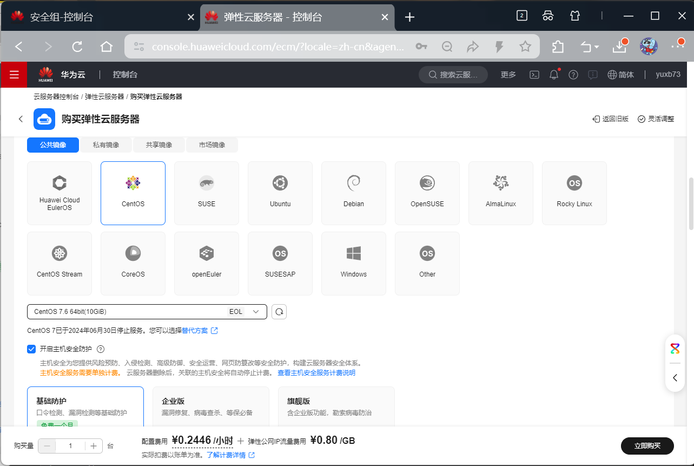Viewport: 694px width, 466px height.
Task: Select the Debian image card
Action: pyautogui.click(x=354, y=193)
